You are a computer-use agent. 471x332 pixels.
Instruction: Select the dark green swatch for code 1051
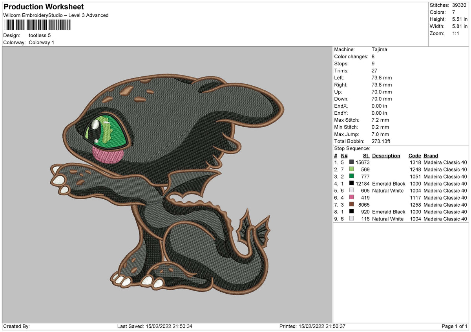coord(351,176)
